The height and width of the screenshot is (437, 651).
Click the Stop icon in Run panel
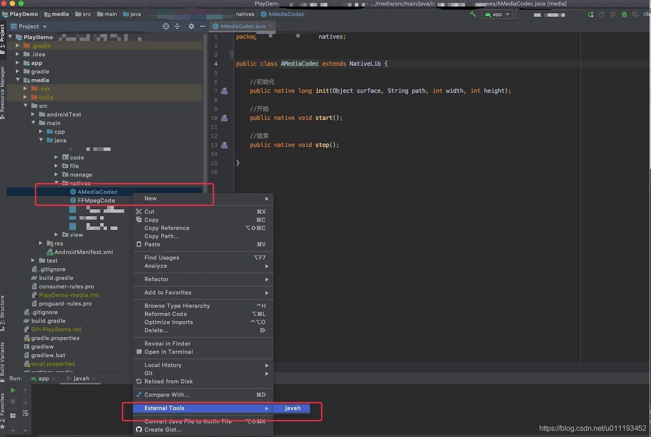click(12, 401)
